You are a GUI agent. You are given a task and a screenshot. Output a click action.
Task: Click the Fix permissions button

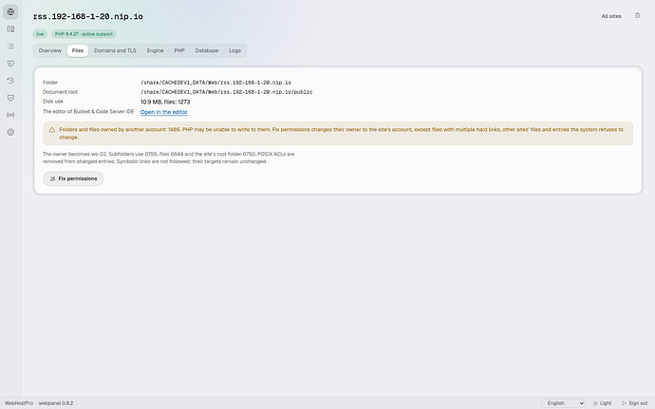[x=73, y=178]
